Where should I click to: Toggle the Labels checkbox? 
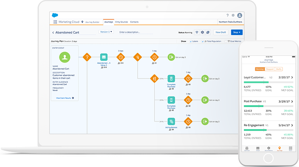[x=191, y=41]
